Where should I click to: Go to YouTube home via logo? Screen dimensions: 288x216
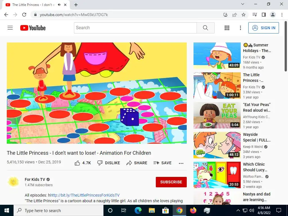33,28
